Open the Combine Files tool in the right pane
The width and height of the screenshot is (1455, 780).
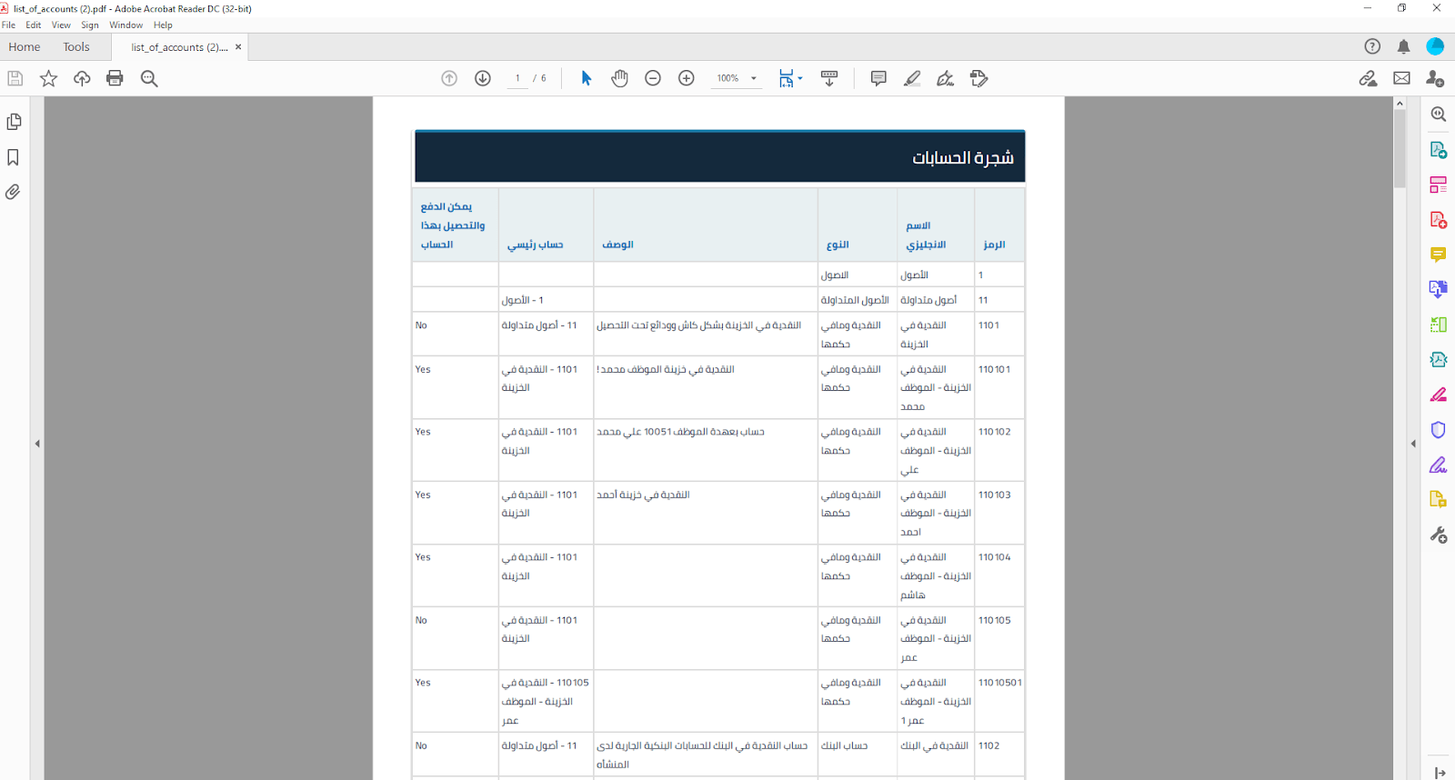click(x=1438, y=289)
